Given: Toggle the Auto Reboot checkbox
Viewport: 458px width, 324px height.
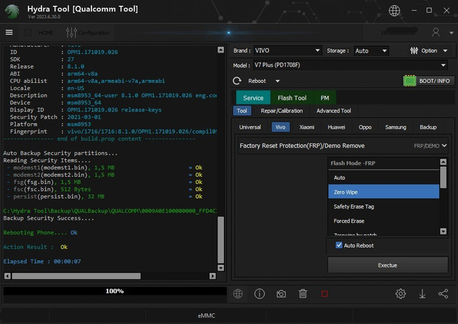Looking at the screenshot, I should [338, 245].
